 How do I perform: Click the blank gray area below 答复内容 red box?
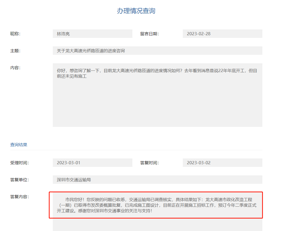click(x=157, y=225)
